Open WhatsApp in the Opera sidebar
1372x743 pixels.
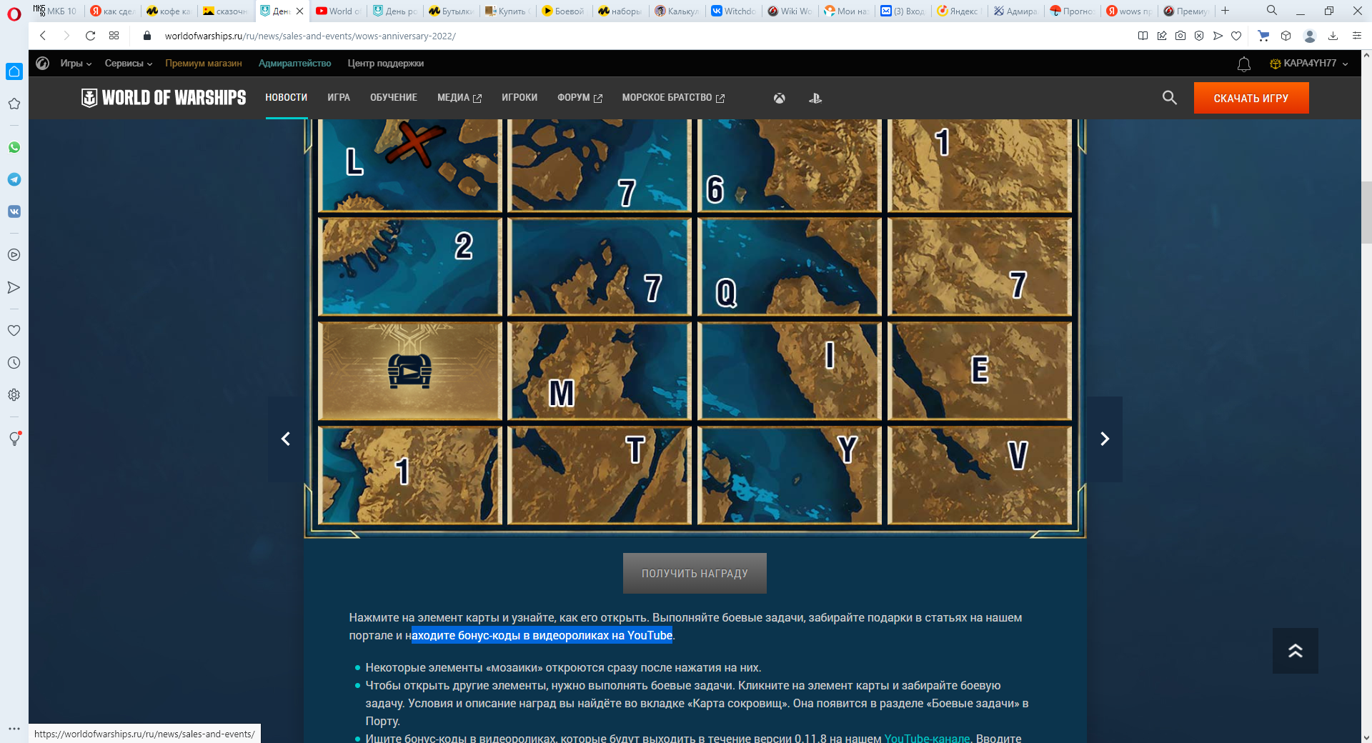coord(14,147)
